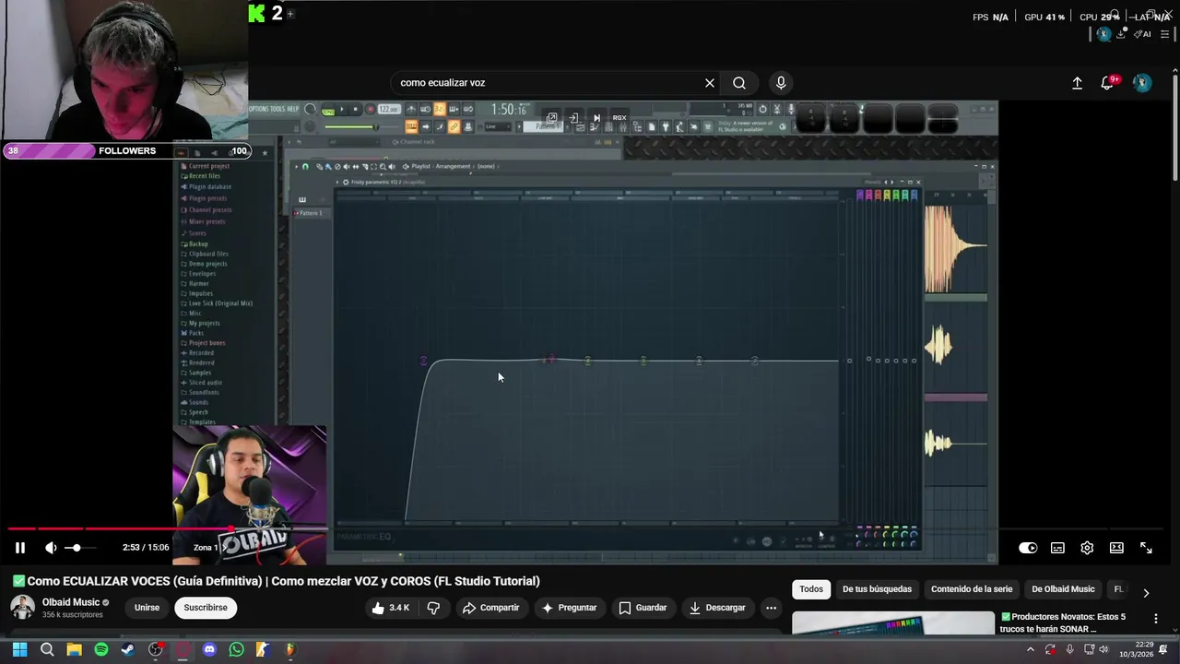This screenshot has width=1180, height=664.
Task: Open Windows taskbar search
Action: point(47,649)
